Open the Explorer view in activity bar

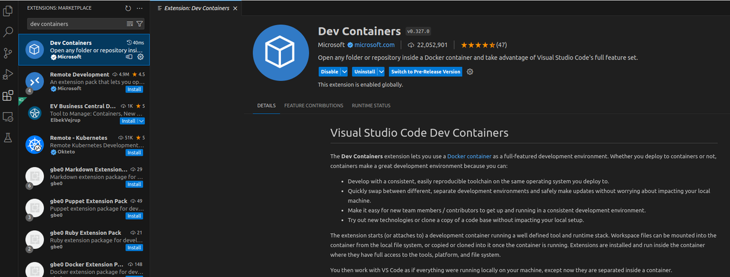coord(8,10)
